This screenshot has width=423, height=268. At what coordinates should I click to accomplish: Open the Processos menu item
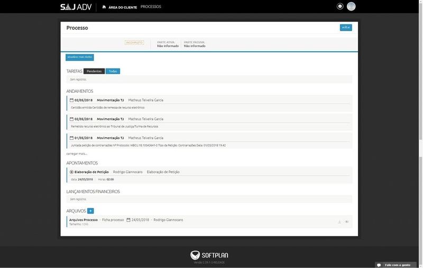151,7
